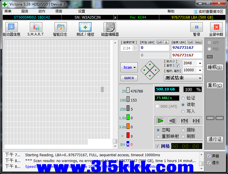Click the Abort All (全部中断) red X icon
The width and height of the screenshot is (228, 174).
pos(216,27)
